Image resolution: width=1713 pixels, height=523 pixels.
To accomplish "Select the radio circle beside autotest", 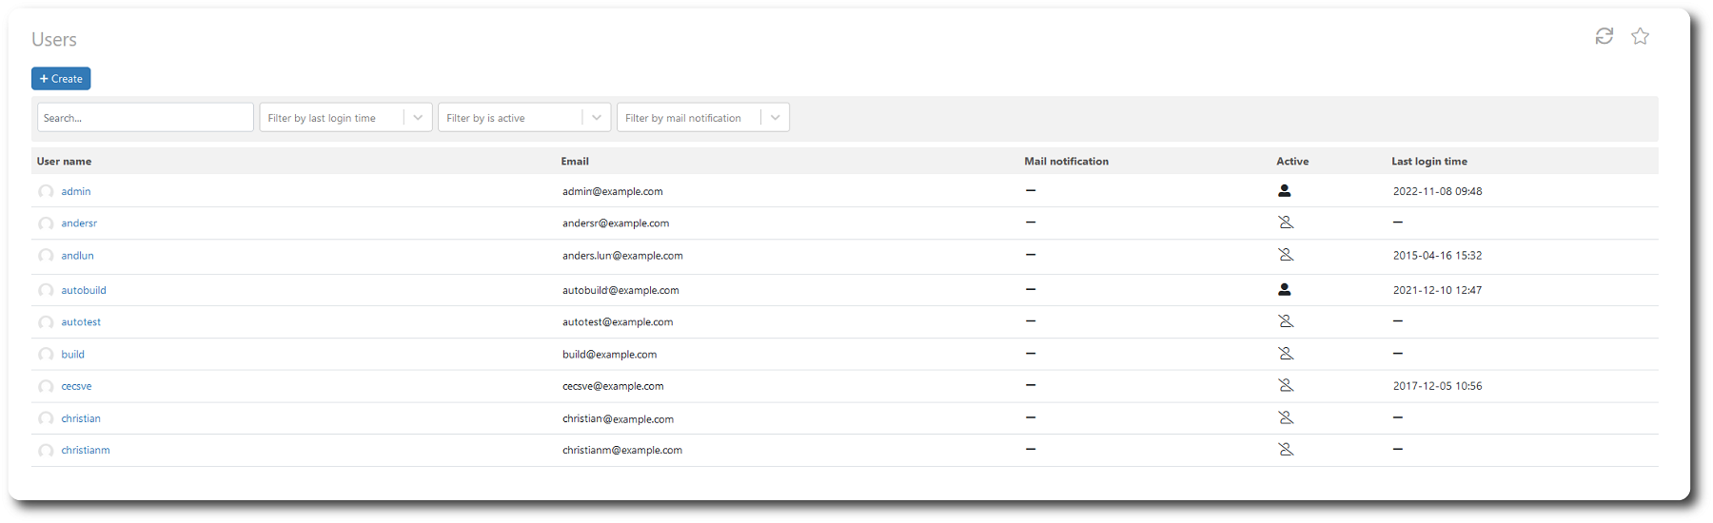I will (x=46, y=322).
